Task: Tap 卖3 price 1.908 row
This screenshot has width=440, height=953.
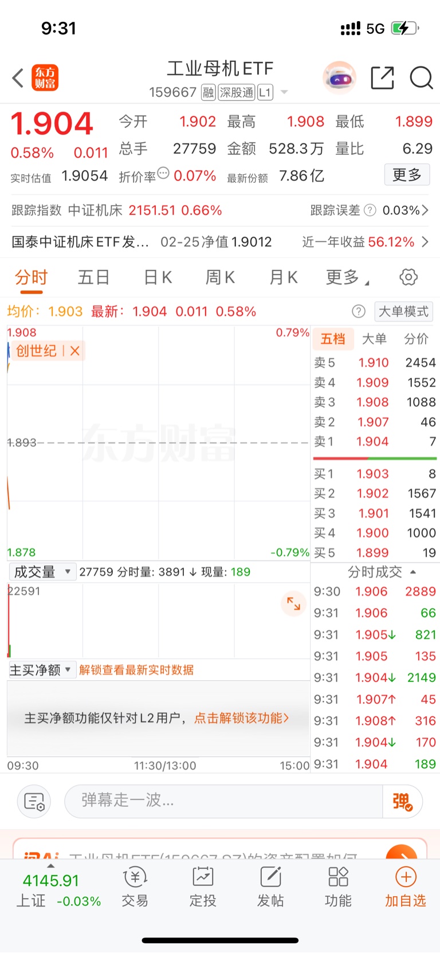Action: (x=375, y=402)
